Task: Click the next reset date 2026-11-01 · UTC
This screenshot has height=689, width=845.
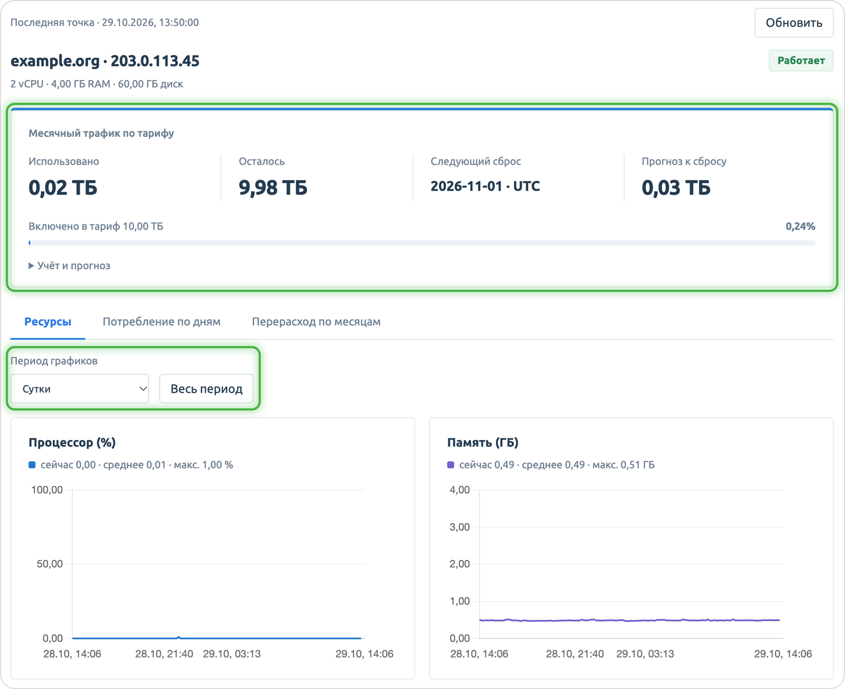Action: (x=485, y=186)
